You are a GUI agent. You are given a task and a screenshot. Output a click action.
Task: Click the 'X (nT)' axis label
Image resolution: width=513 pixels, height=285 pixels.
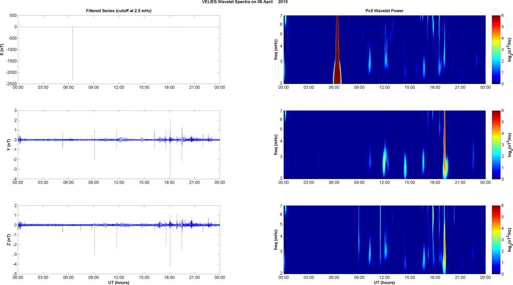pos(2,50)
